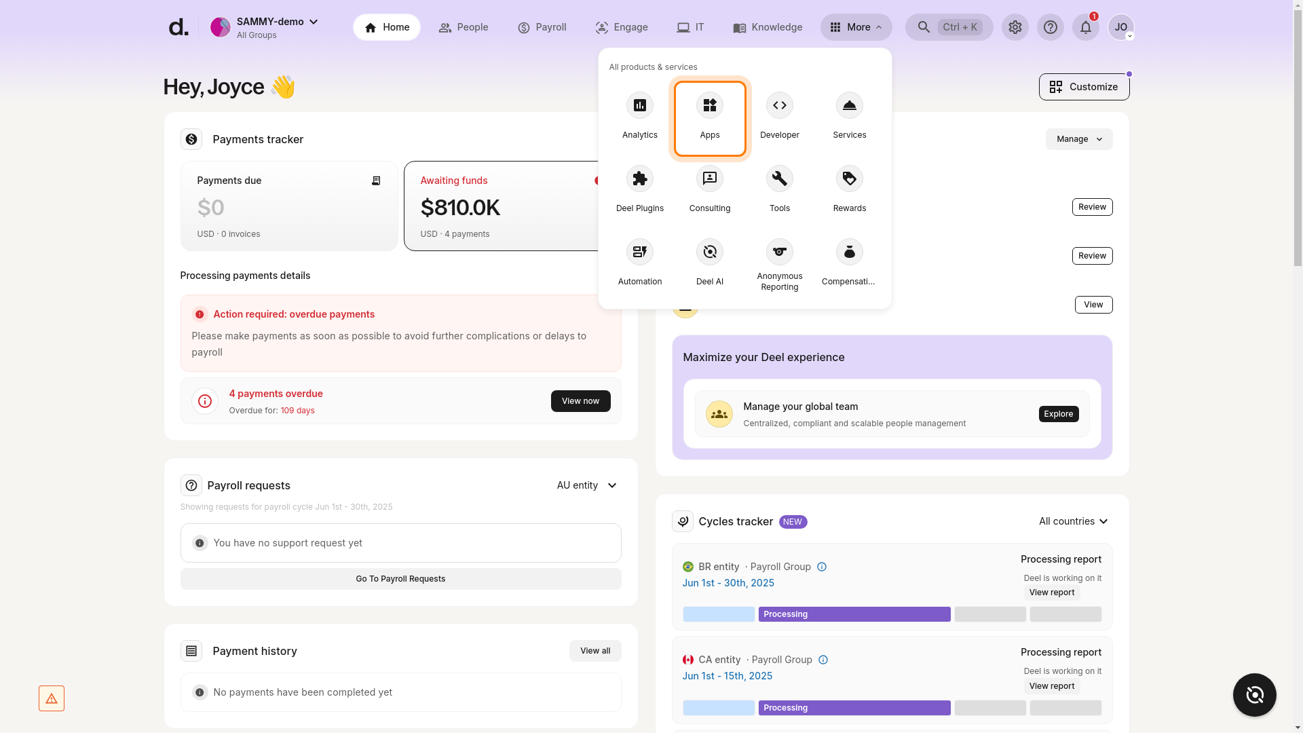Viewport: 1303px width, 733px height.
Task: Click Explore for Manage your global team
Action: pyautogui.click(x=1058, y=414)
